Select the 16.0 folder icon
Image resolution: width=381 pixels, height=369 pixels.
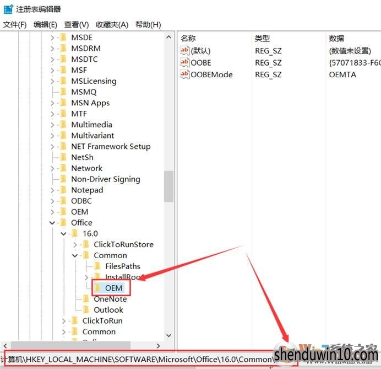(x=74, y=233)
